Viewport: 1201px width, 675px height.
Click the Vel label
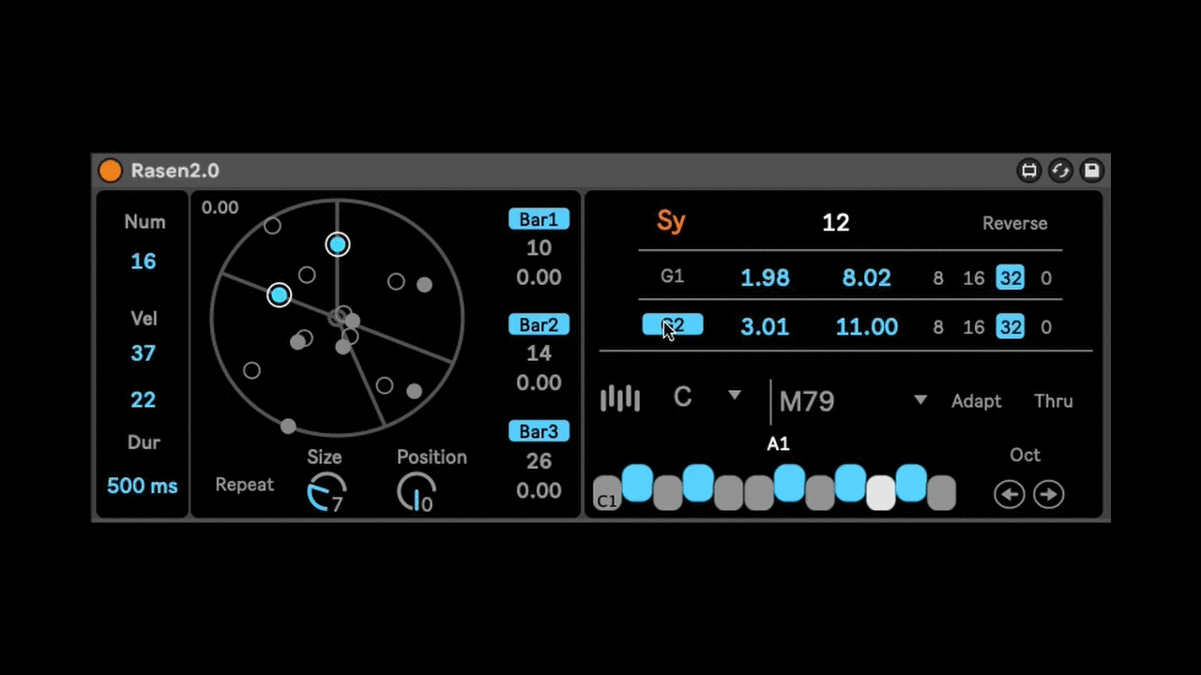click(144, 319)
